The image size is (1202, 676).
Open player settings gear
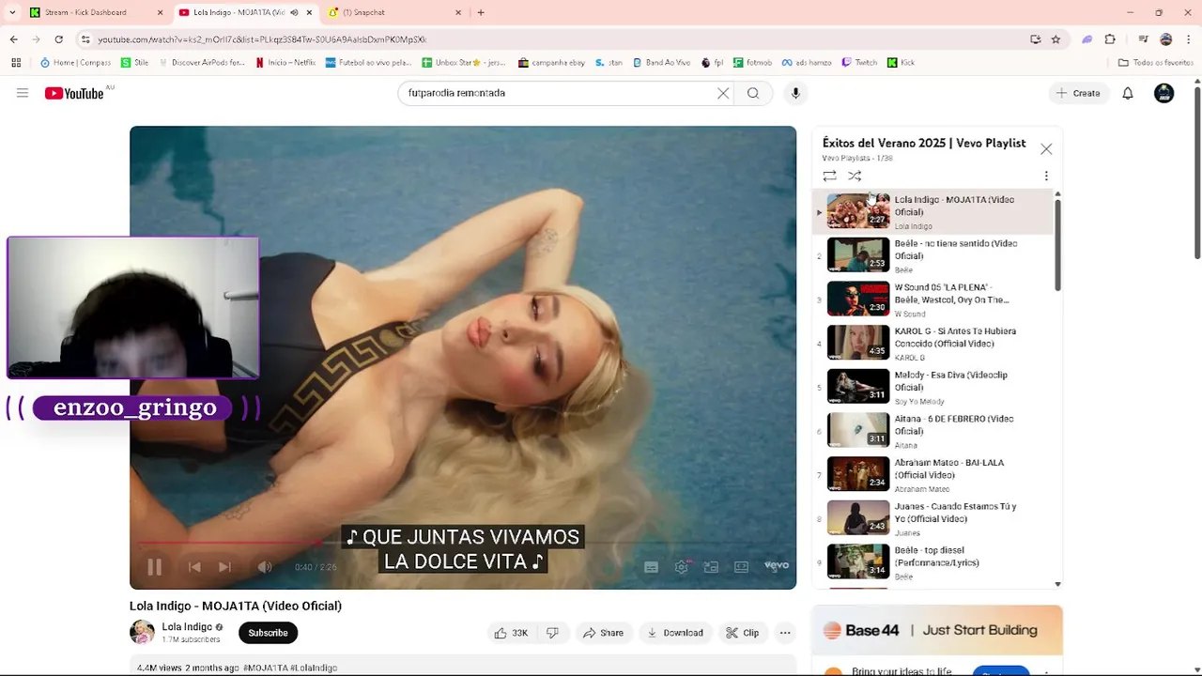point(682,566)
